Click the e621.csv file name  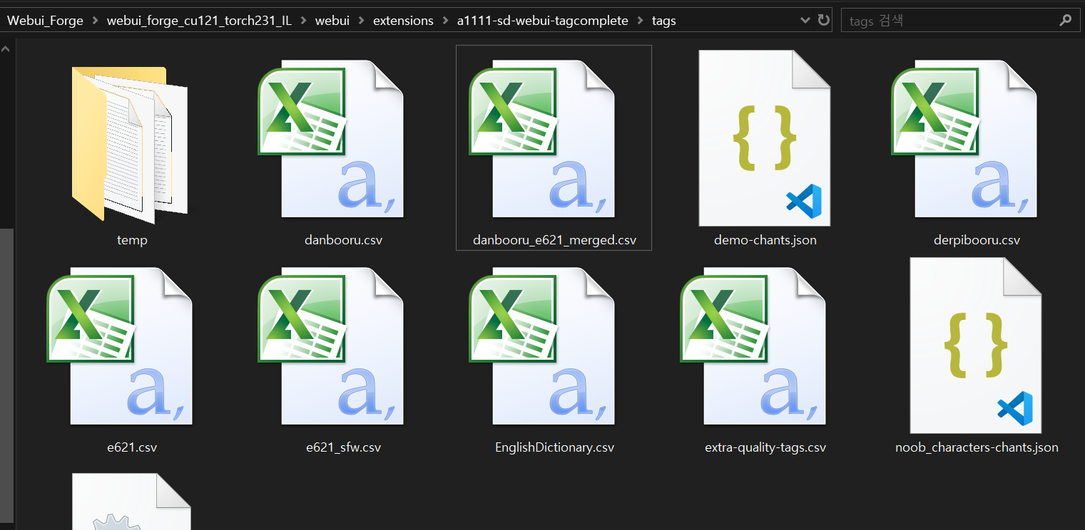132,447
